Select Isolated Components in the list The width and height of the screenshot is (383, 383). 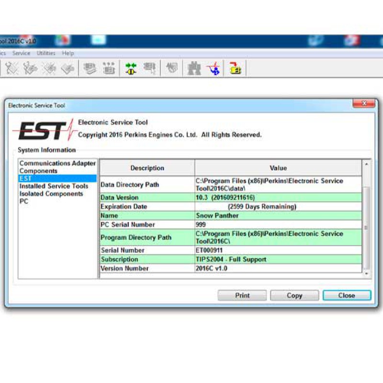click(x=51, y=194)
